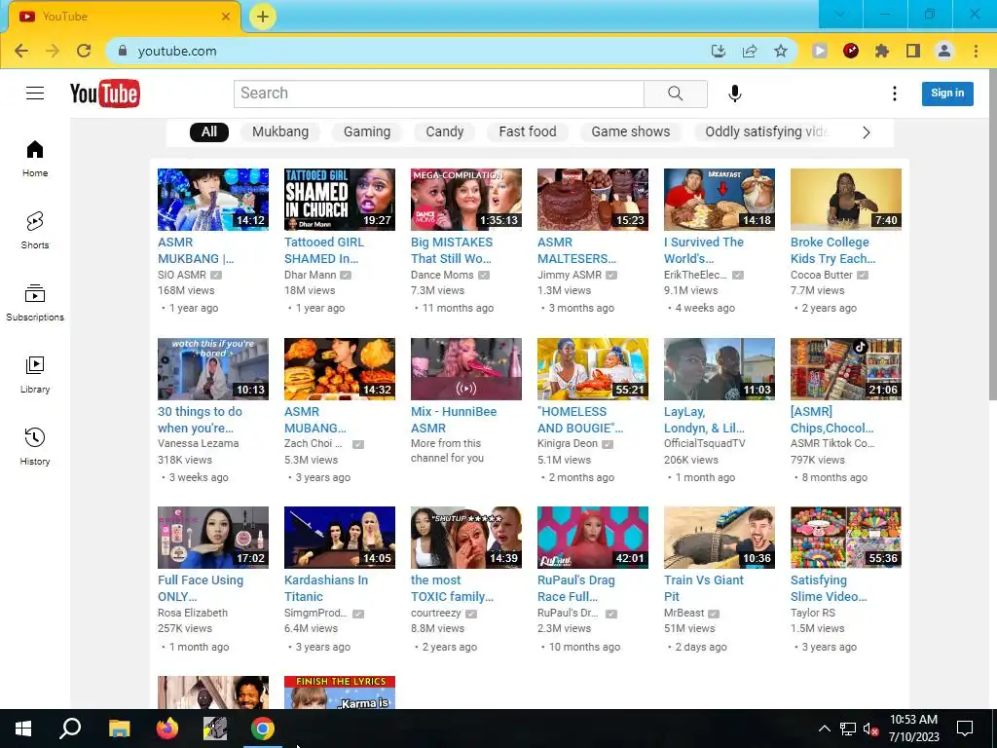This screenshot has height=748, width=997.
Task: Click the media control extension icon
Action: point(820,51)
